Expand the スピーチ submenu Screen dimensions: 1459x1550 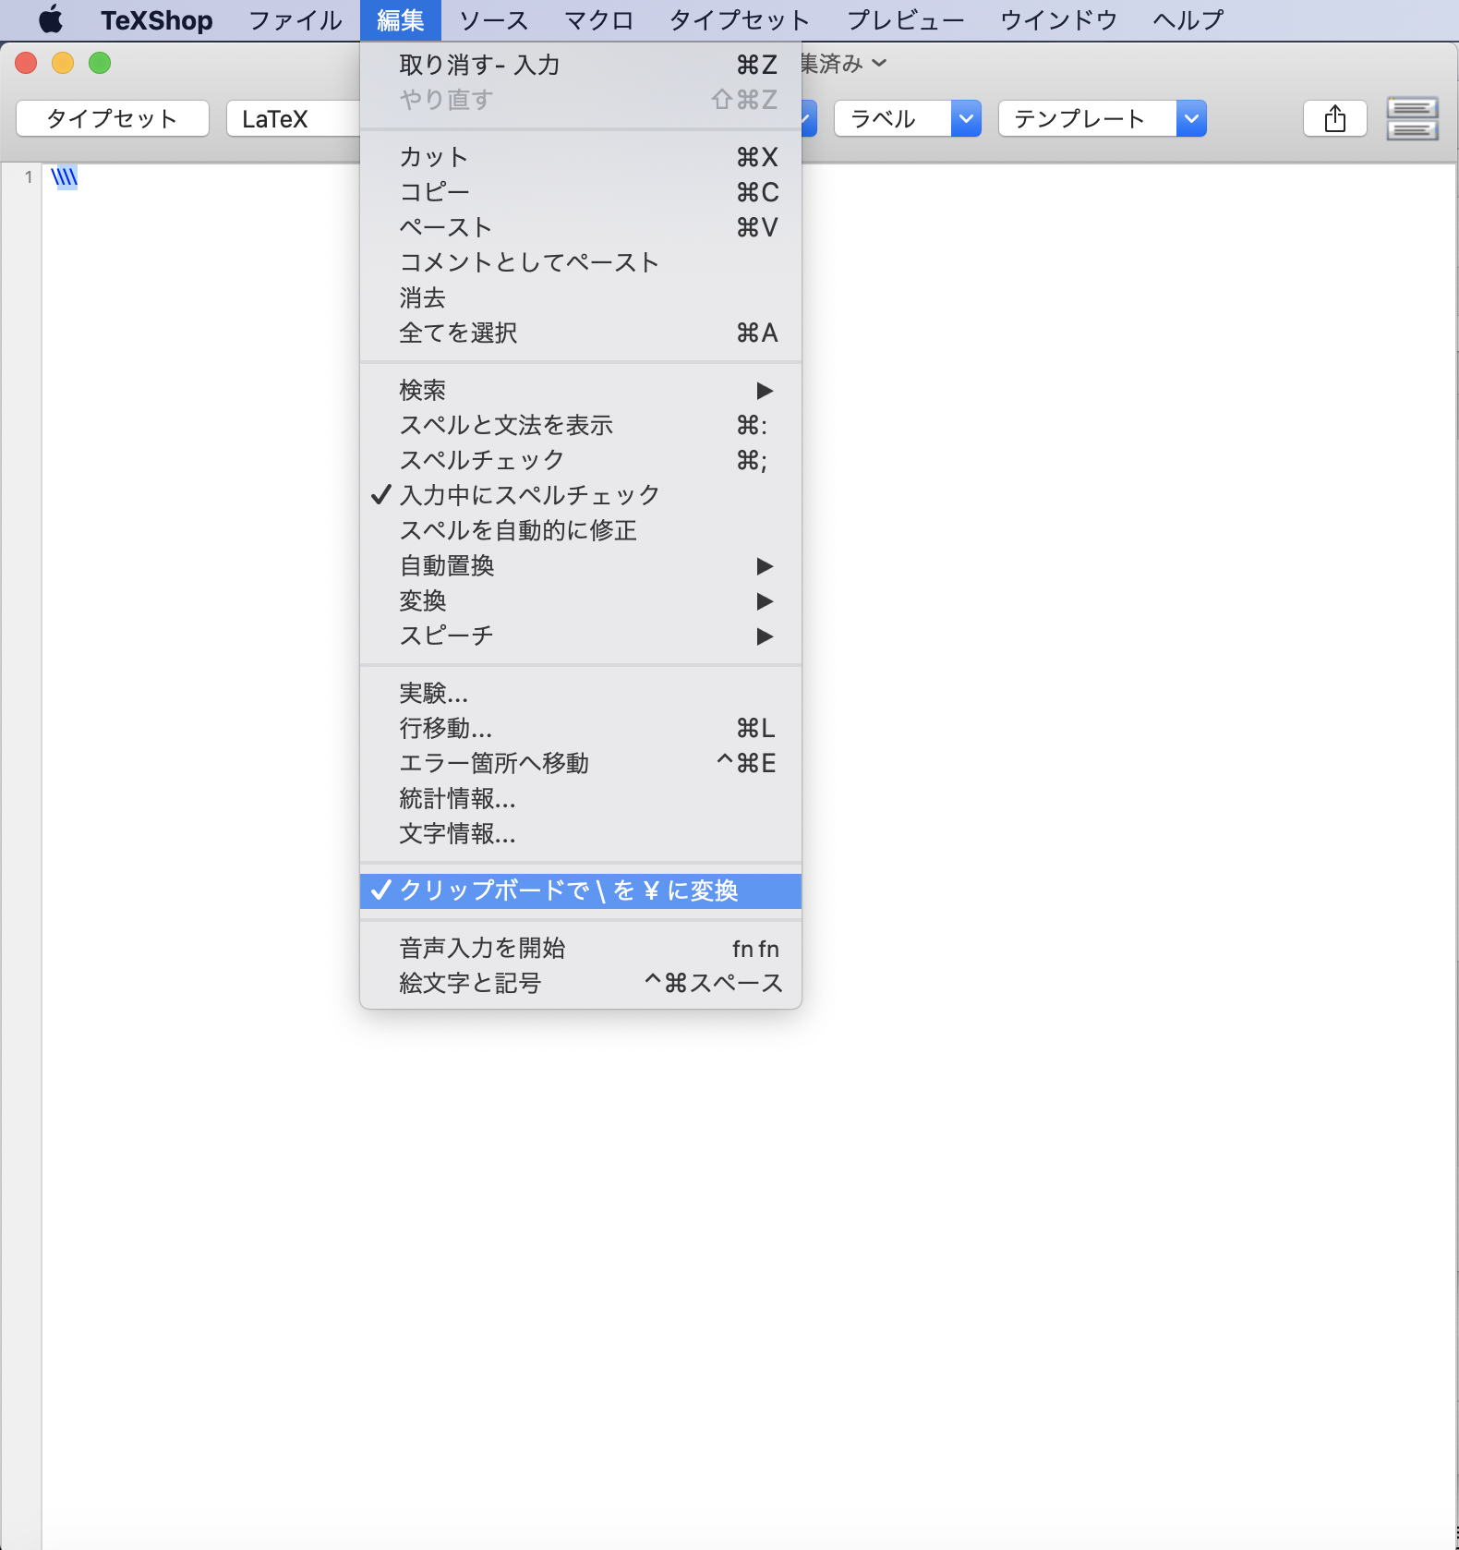581,636
